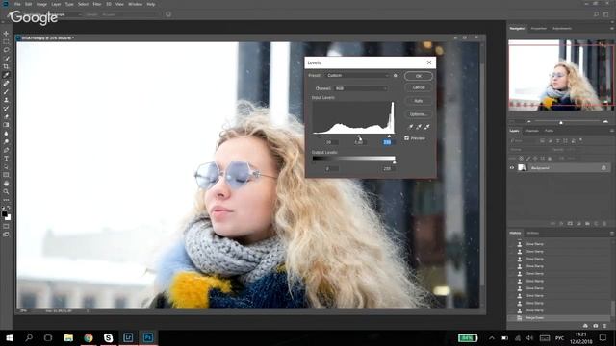Select the History Brush tool
616x346 pixels.
click(6, 109)
